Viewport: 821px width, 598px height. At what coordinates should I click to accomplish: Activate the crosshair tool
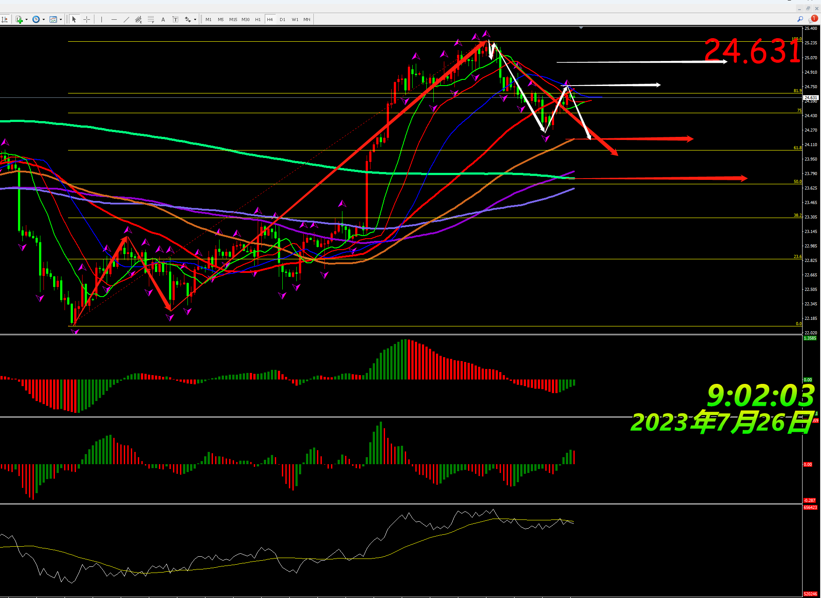coord(87,19)
